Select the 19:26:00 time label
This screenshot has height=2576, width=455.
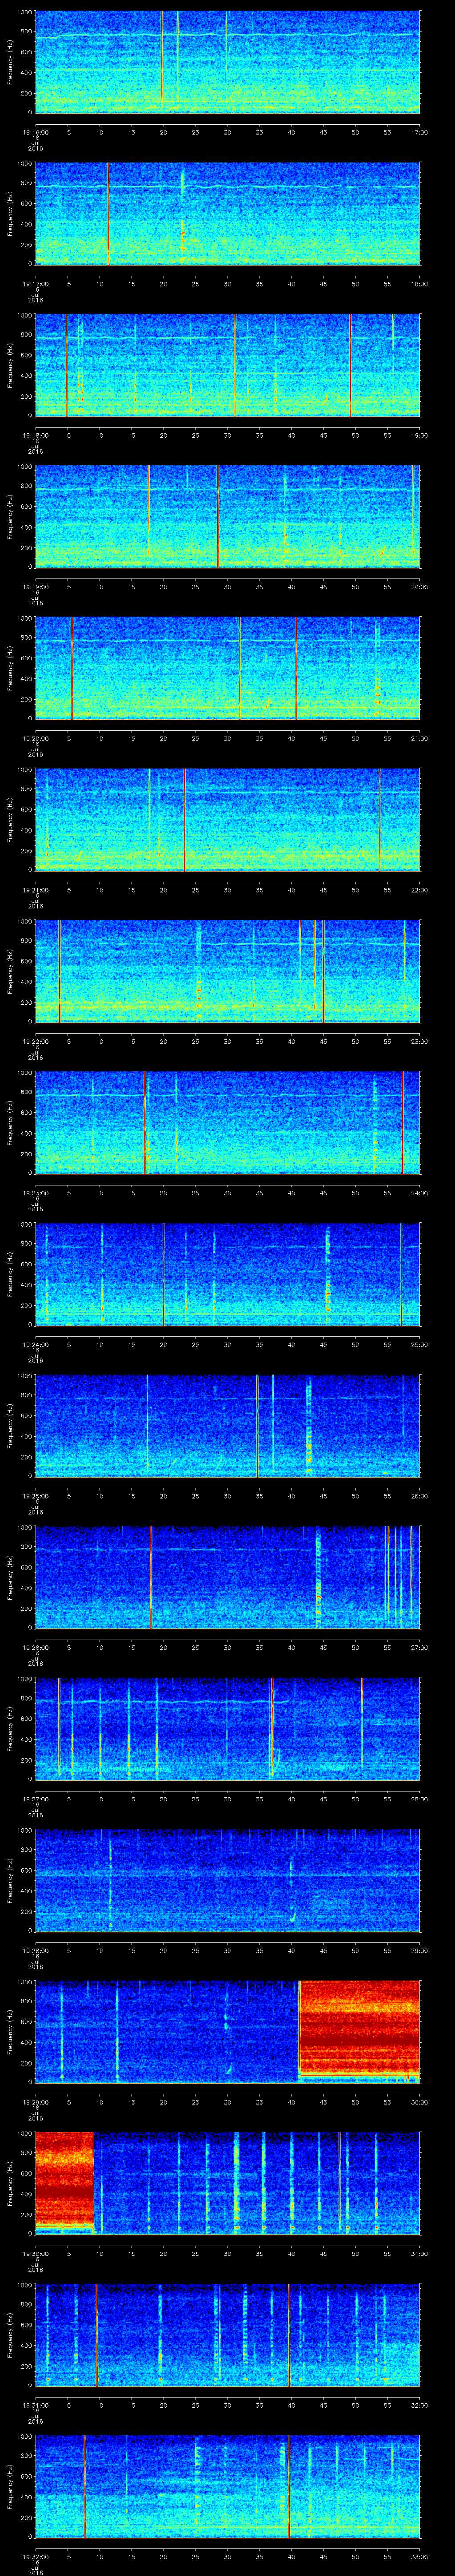(35, 1647)
